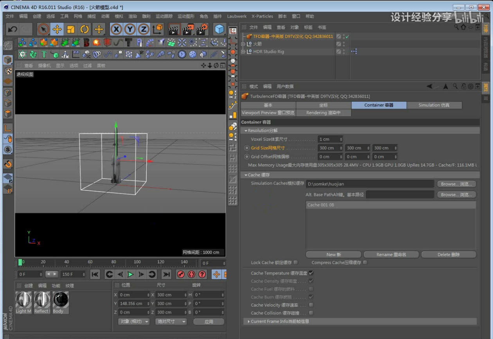Viewport: 493px width, 339px height.
Task: Click the MoGraph fx formula effector icon
Action: [65, 54]
